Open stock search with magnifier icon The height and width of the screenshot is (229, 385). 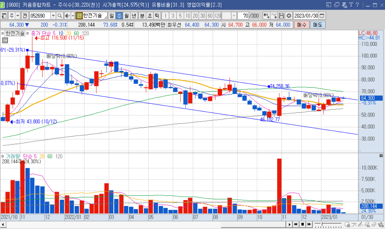(x=59, y=16)
